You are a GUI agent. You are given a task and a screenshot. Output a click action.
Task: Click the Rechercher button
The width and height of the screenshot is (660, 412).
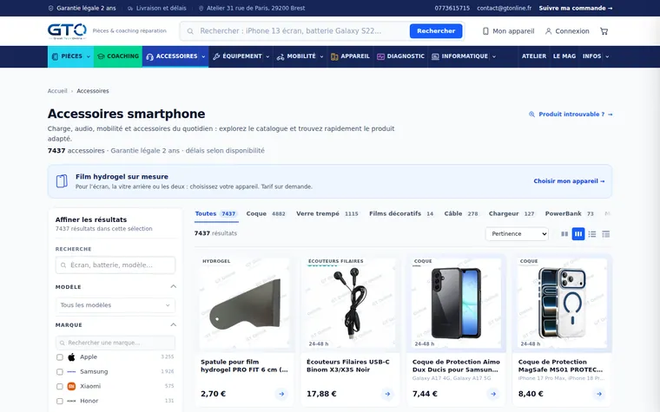(x=436, y=31)
